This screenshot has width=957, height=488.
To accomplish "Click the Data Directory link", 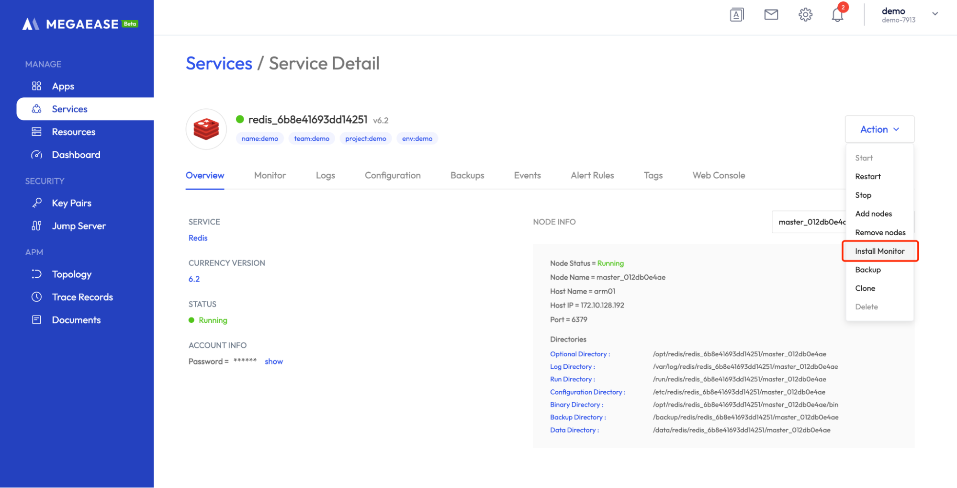I will [x=574, y=430].
